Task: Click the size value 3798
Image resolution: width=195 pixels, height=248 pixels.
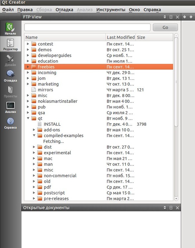Action: (x=142, y=124)
